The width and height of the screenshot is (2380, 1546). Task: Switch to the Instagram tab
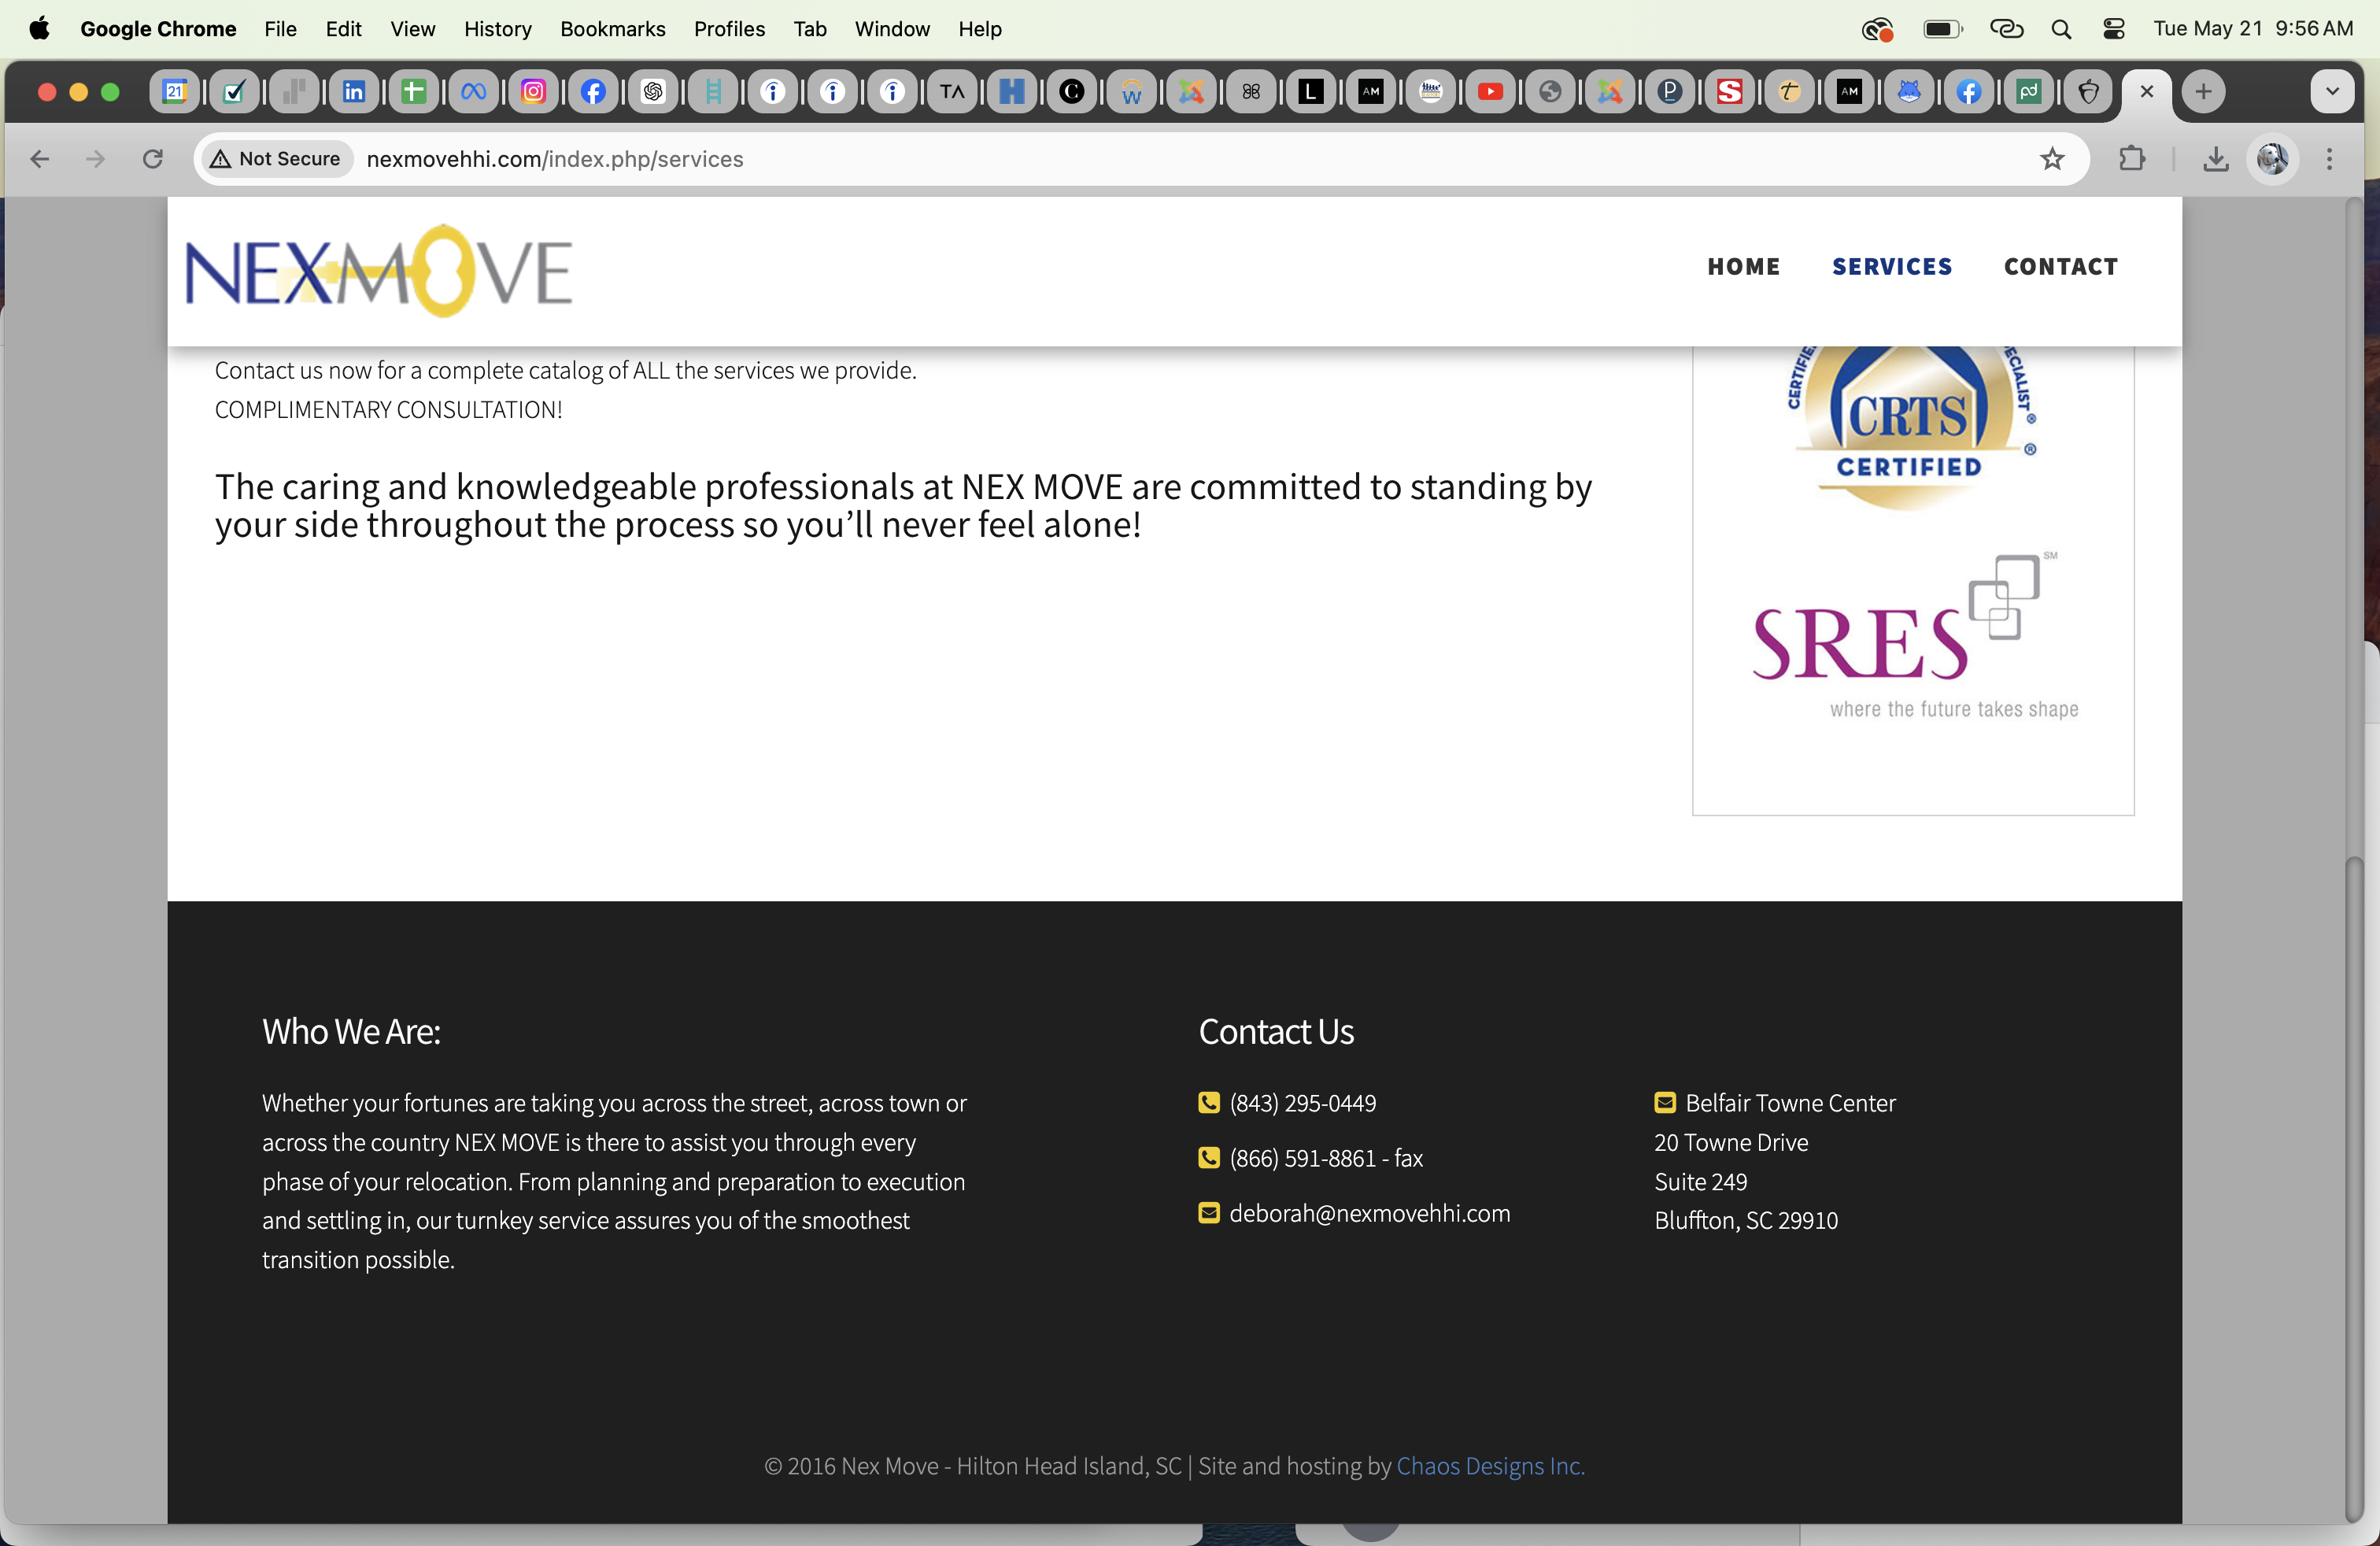pyautogui.click(x=533, y=92)
